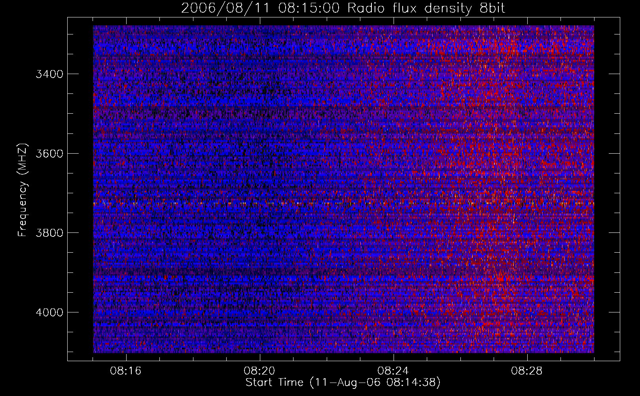Click the 08:20 time tick label
Viewport: 640px width, 396px height.
point(260,371)
